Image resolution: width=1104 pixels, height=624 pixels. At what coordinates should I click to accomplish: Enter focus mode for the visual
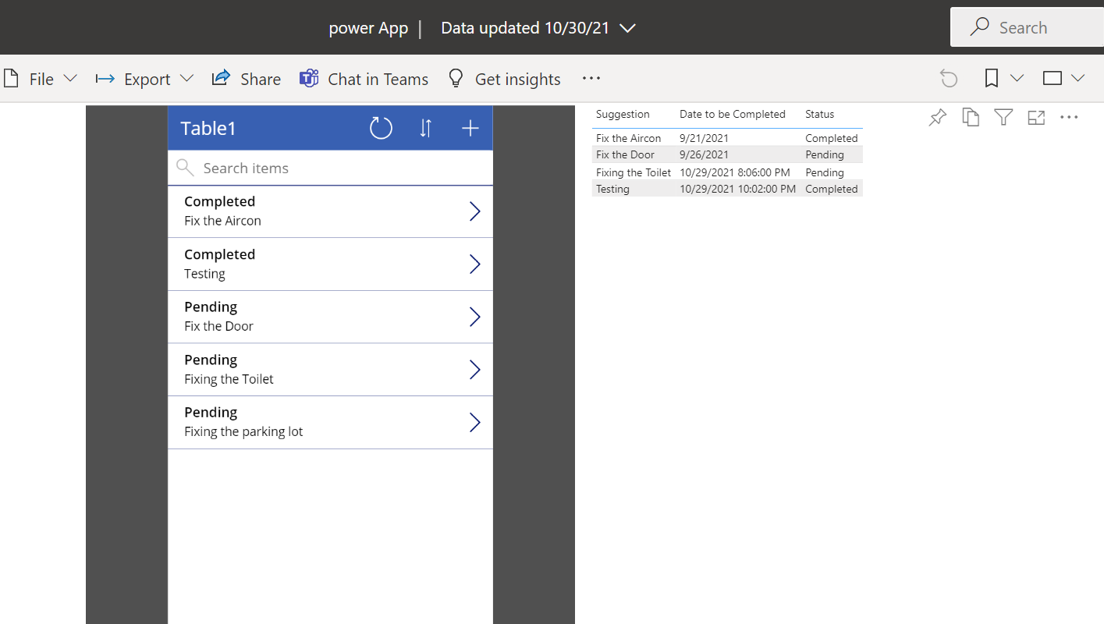click(1036, 117)
